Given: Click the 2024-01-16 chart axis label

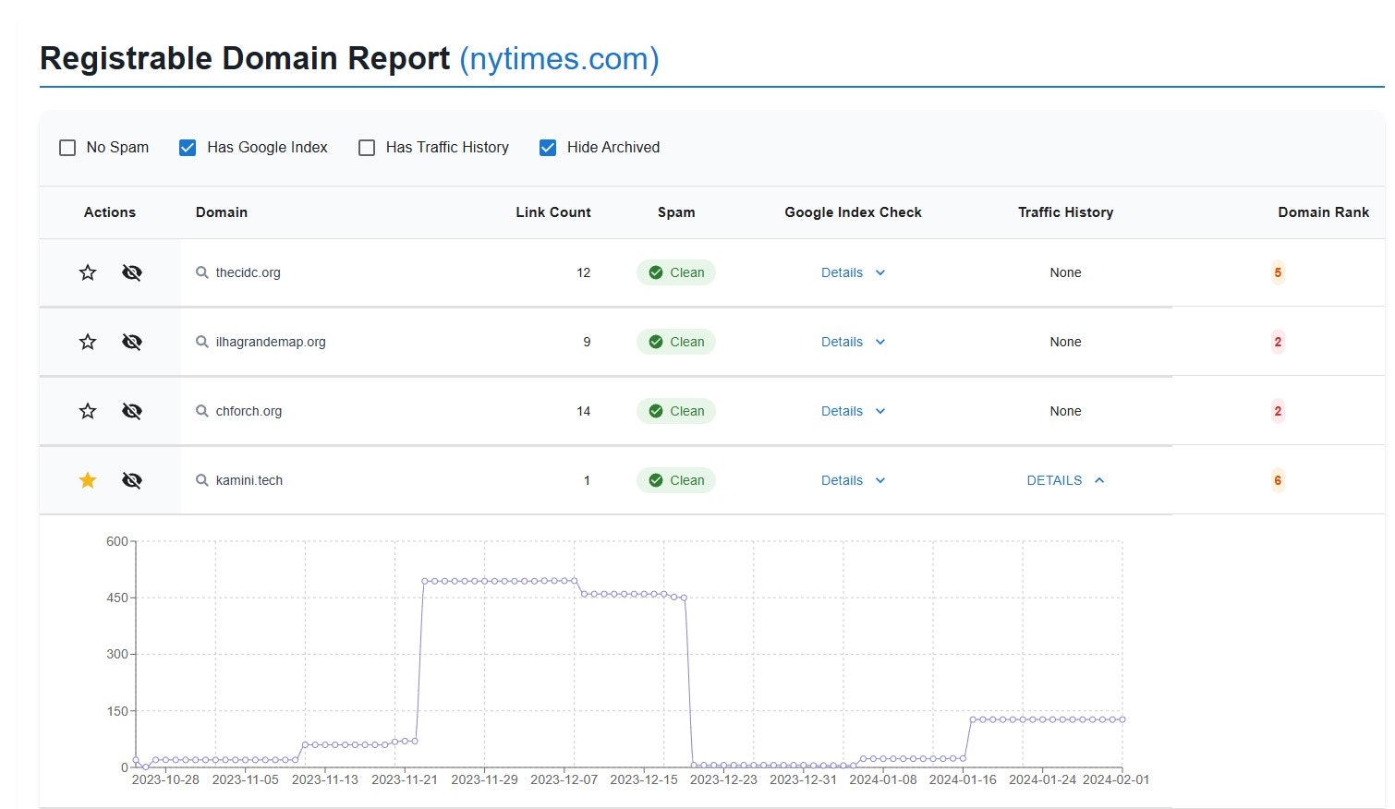Looking at the screenshot, I should click(x=963, y=779).
